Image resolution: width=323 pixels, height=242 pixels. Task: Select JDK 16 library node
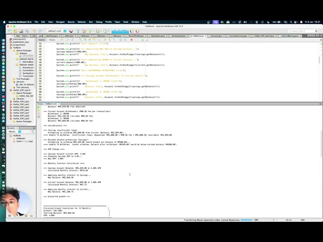26,85
